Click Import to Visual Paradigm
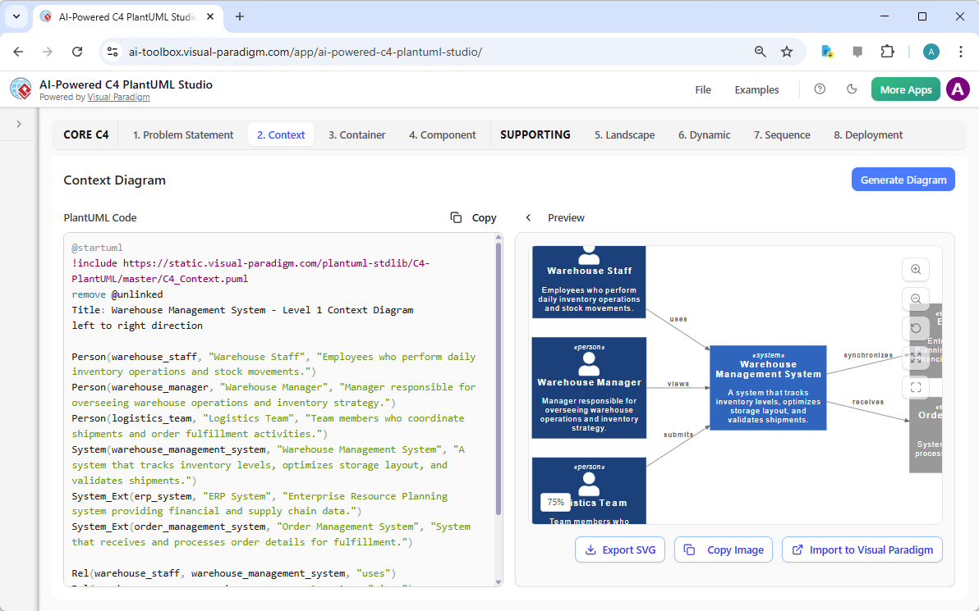The height and width of the screenshot is (611, 979). coord(862,549)
